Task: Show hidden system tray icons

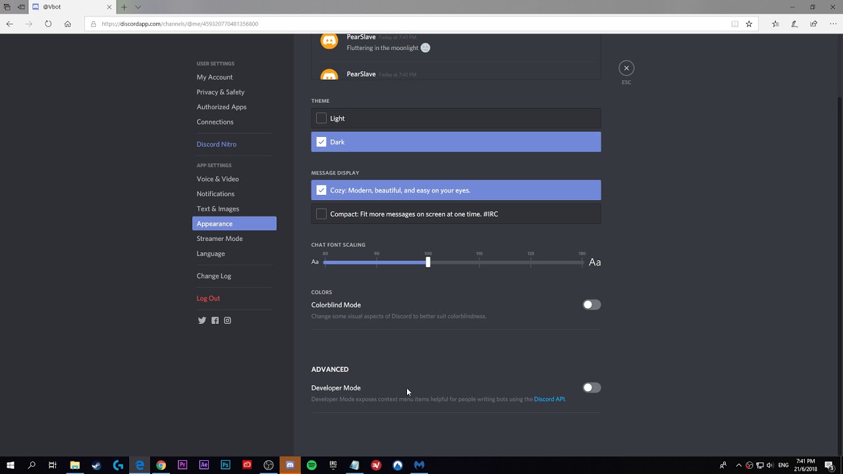Action: coord(738,465)
